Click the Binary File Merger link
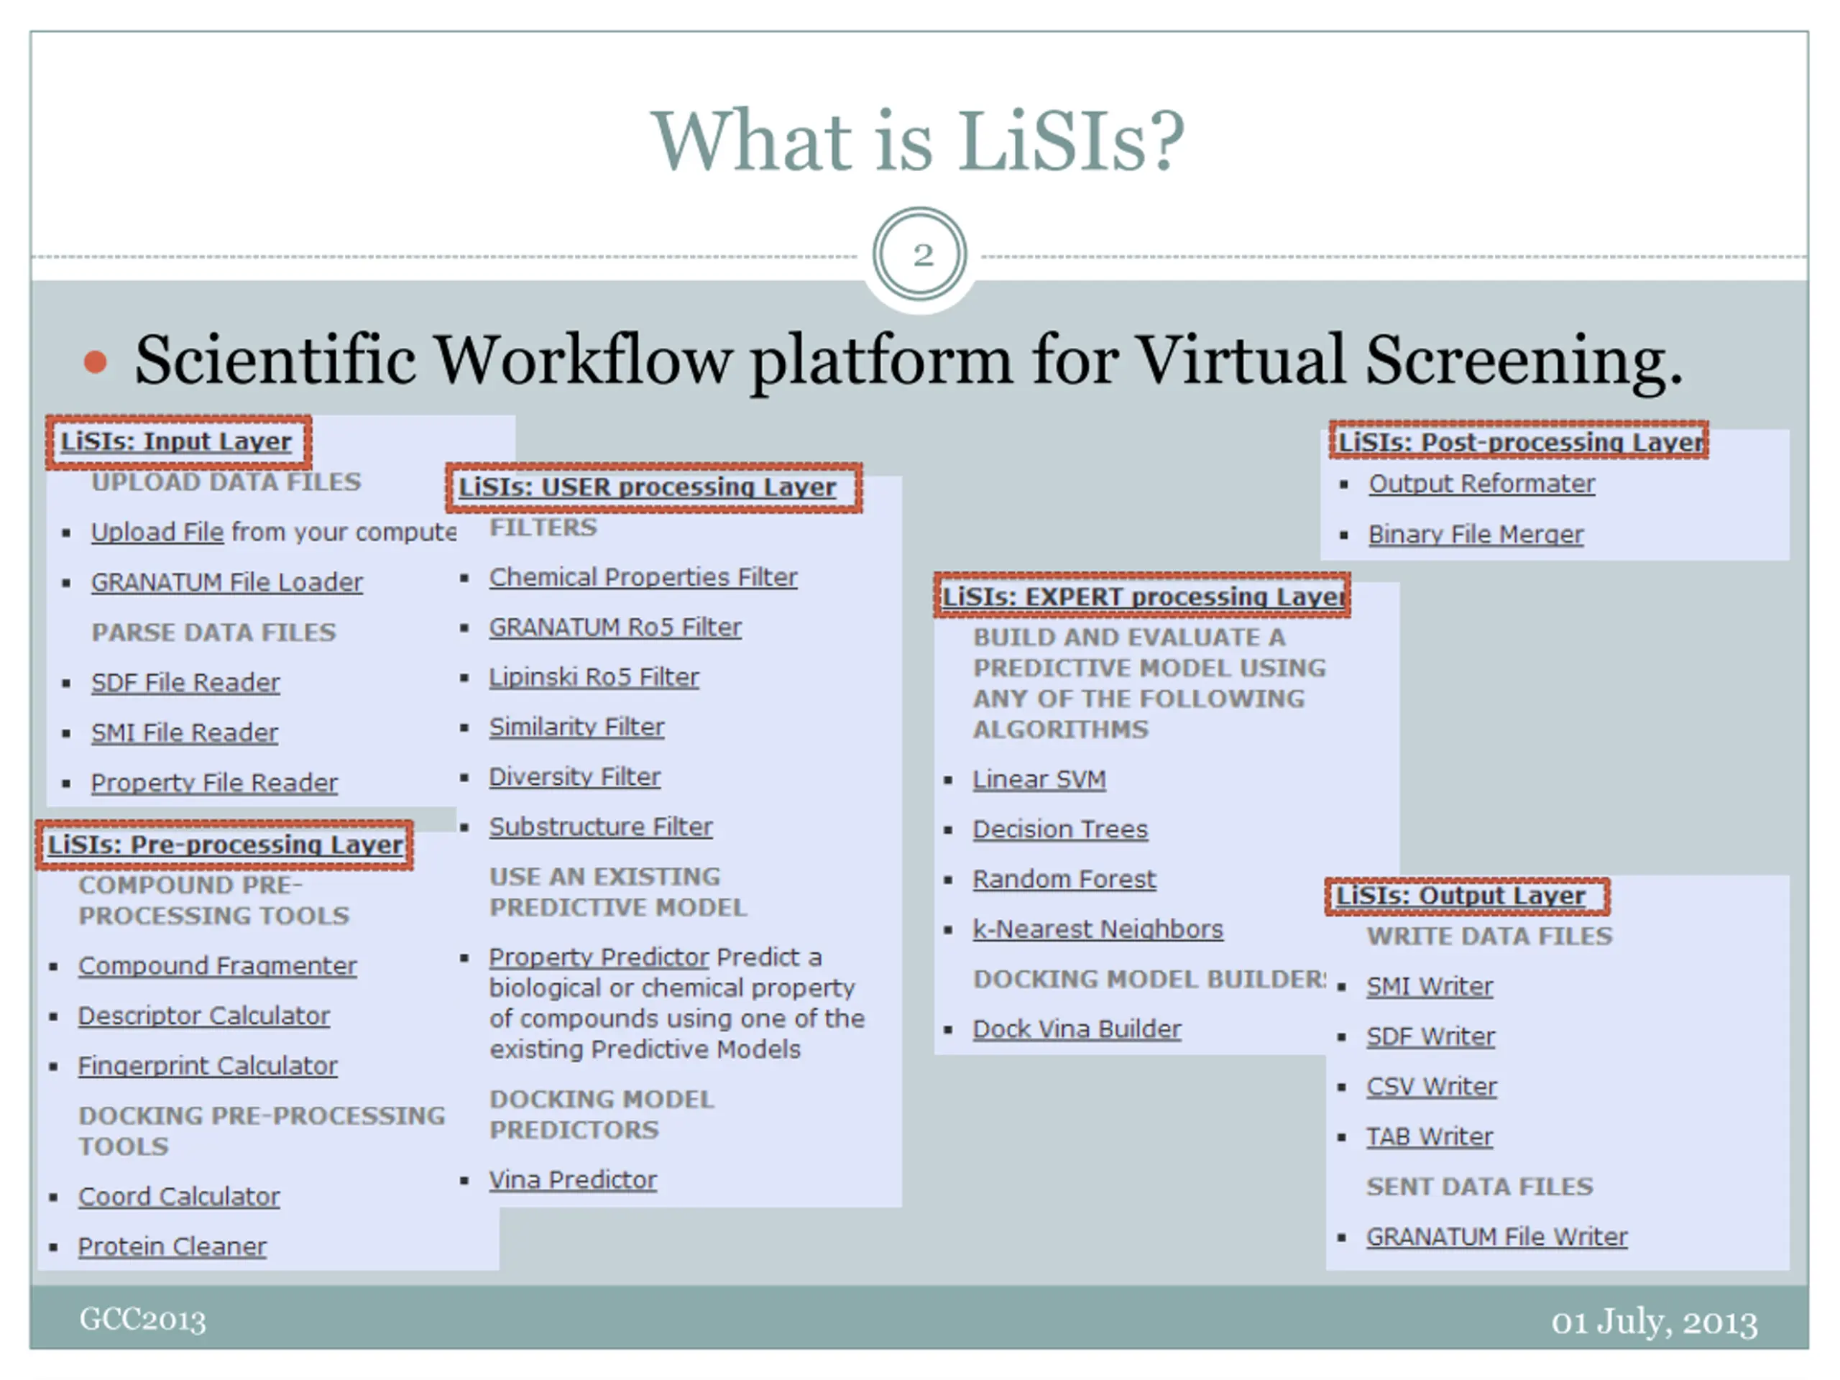Screen dimensions: 1840x1380 coord(1476,534)
